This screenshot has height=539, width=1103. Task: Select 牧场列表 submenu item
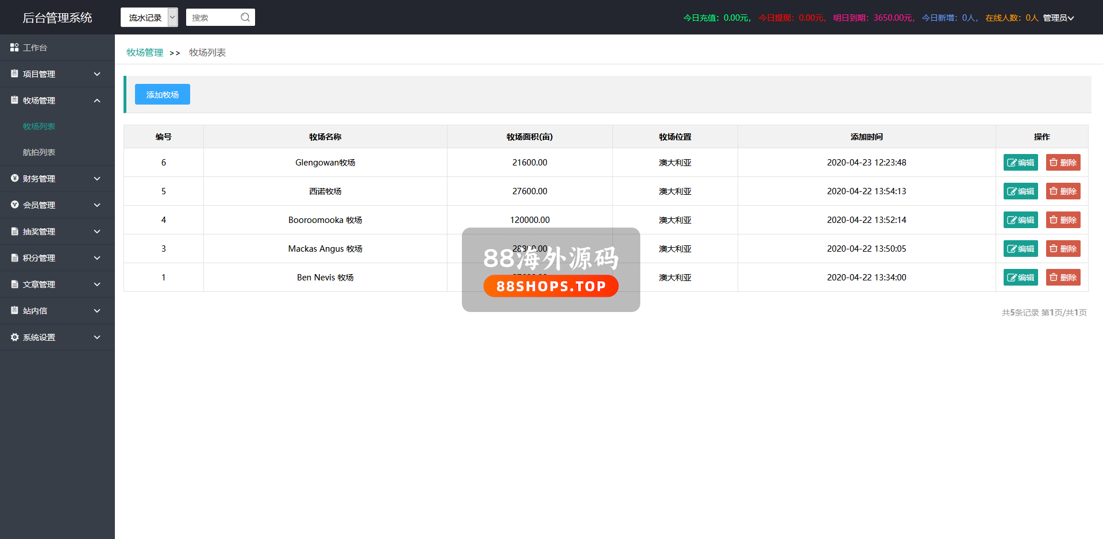click(x=39, y=126)
